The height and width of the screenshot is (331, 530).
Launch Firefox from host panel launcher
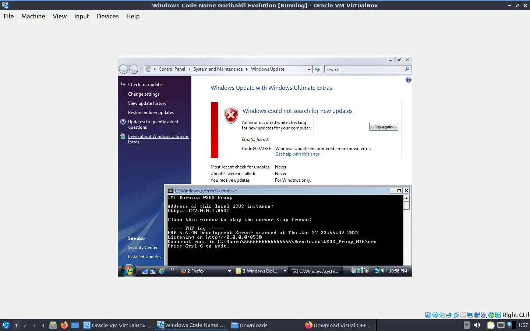tap(64, 325)
